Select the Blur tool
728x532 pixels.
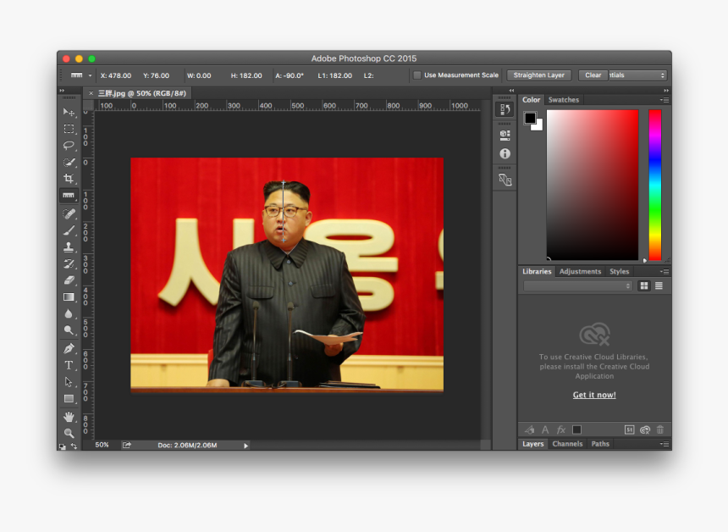(x=69, y=313)
